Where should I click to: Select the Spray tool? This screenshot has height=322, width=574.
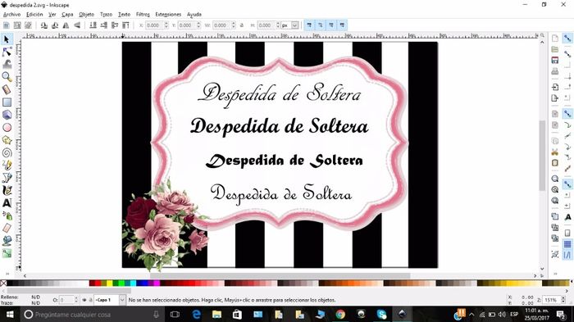(7, 215)
